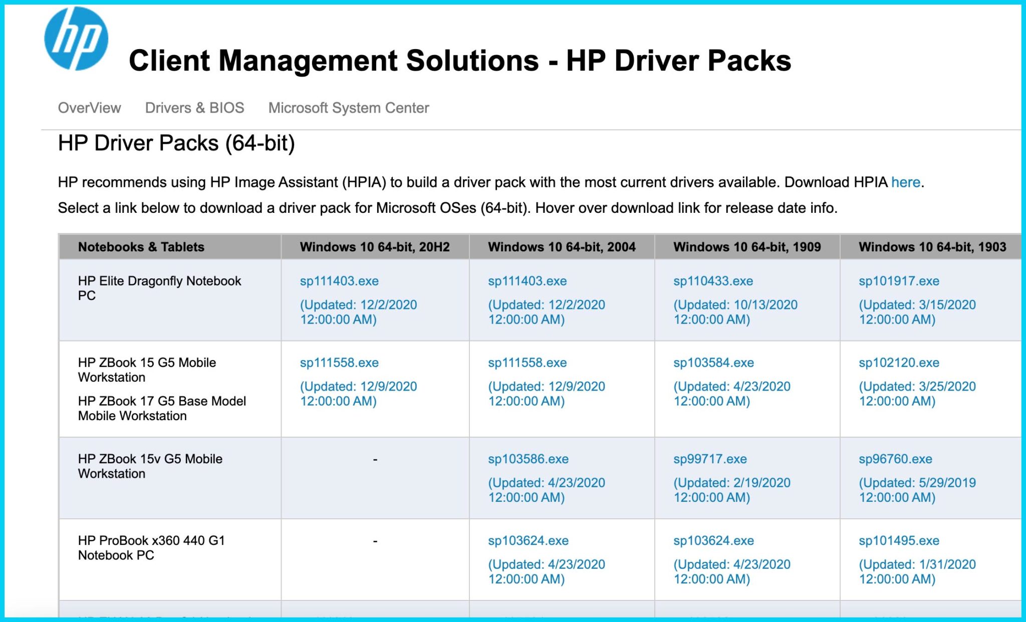Download sp103624.exe in Windows 10 1909 column
This screenshot has width=1026, height=622.
[x=713, y=540]
